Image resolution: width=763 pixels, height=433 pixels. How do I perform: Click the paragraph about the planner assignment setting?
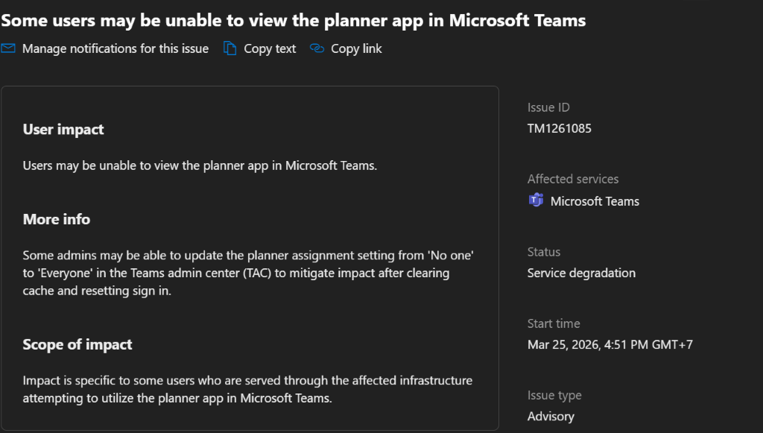pos(248,273)
